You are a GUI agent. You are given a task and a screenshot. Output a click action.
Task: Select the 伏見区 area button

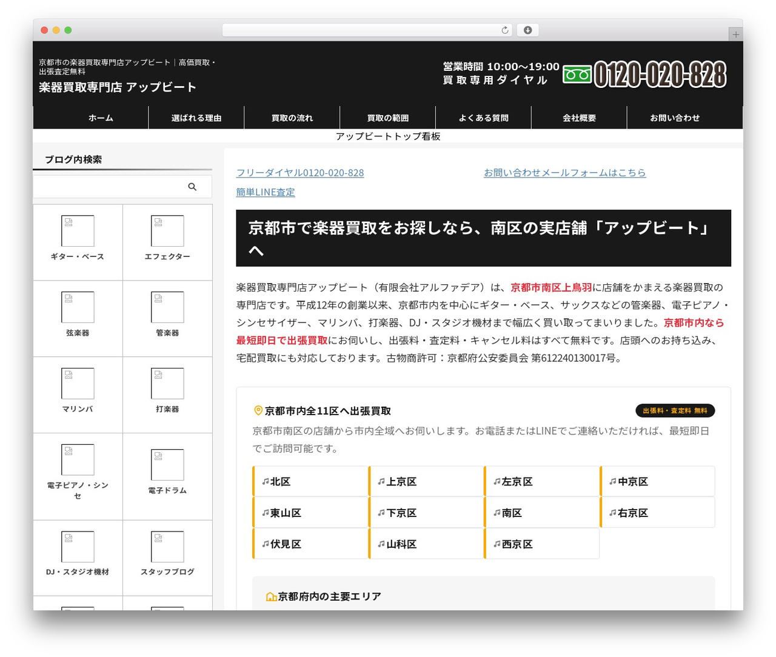click(x=310, y=544)
